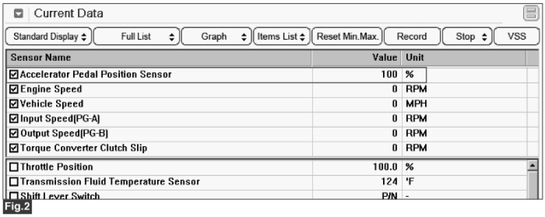Image resolution: width=545 pixels, height=217 pixels.
Task: Toggle Output Speed(PG-B) checkbox
Action: [14, 133]
